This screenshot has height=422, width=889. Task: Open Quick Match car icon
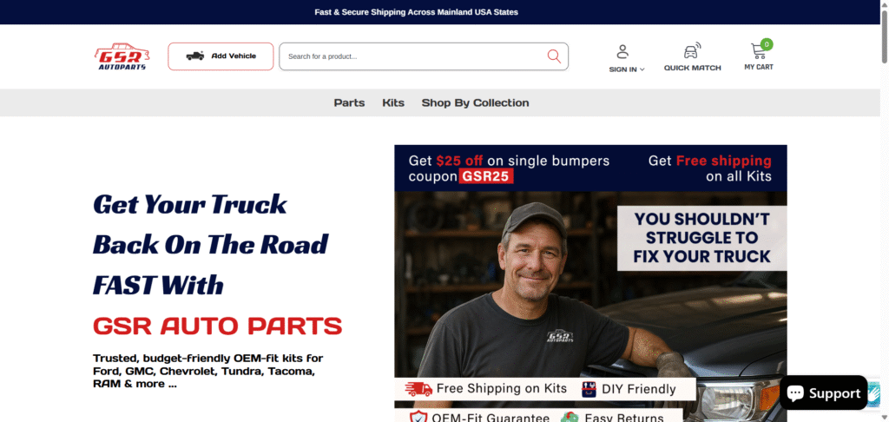point(692,50)
